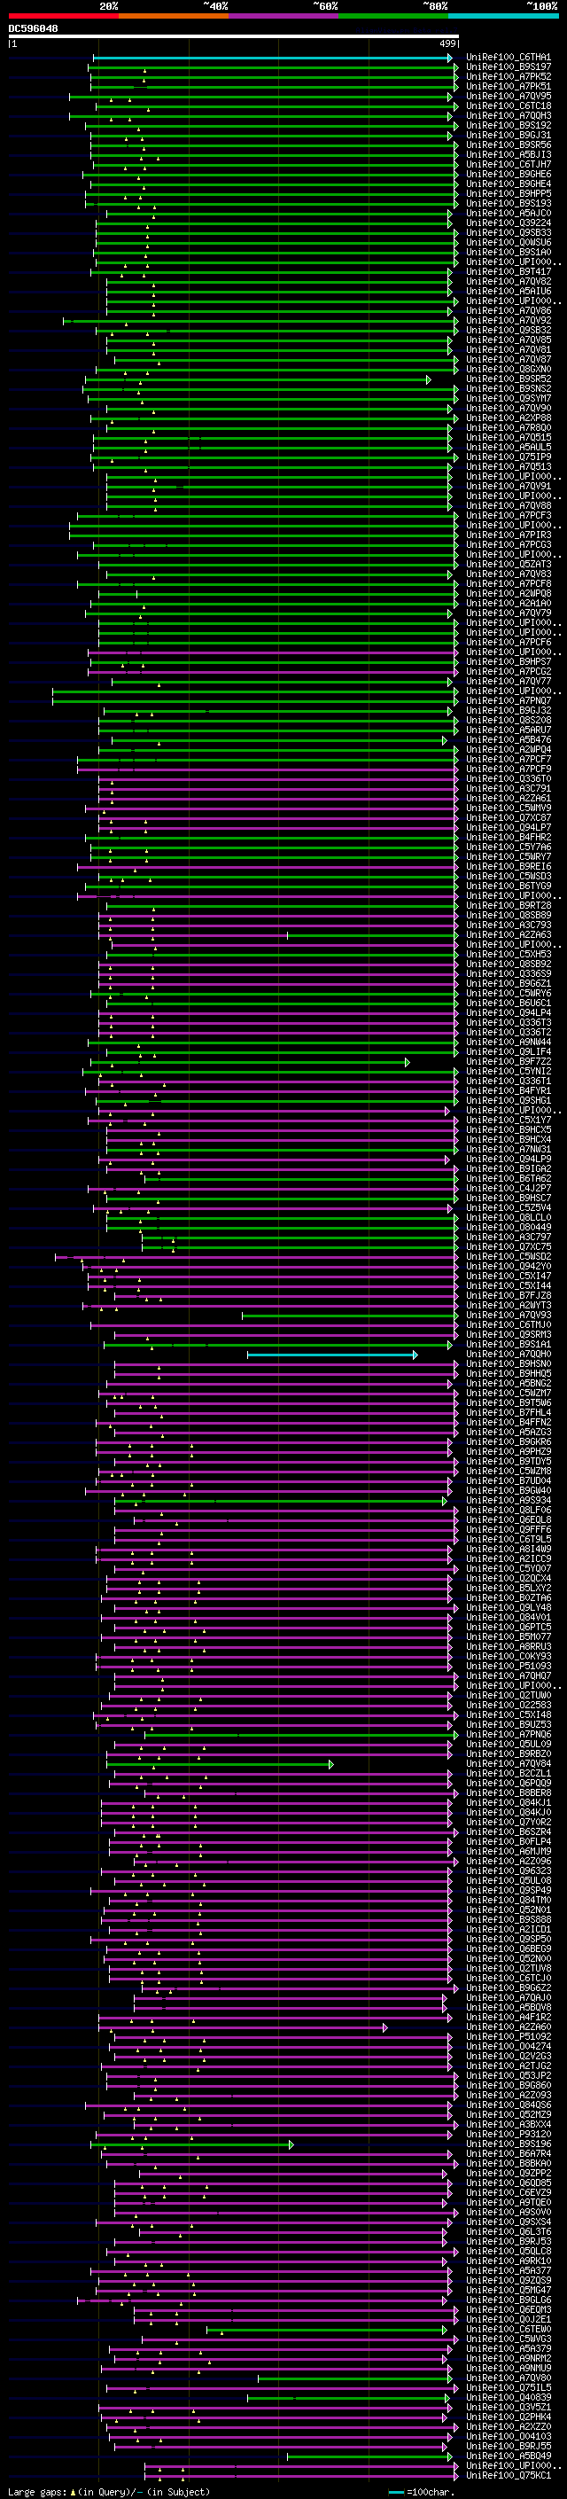Select the white DC596048 query sequence bar

(x=234, y=37)
